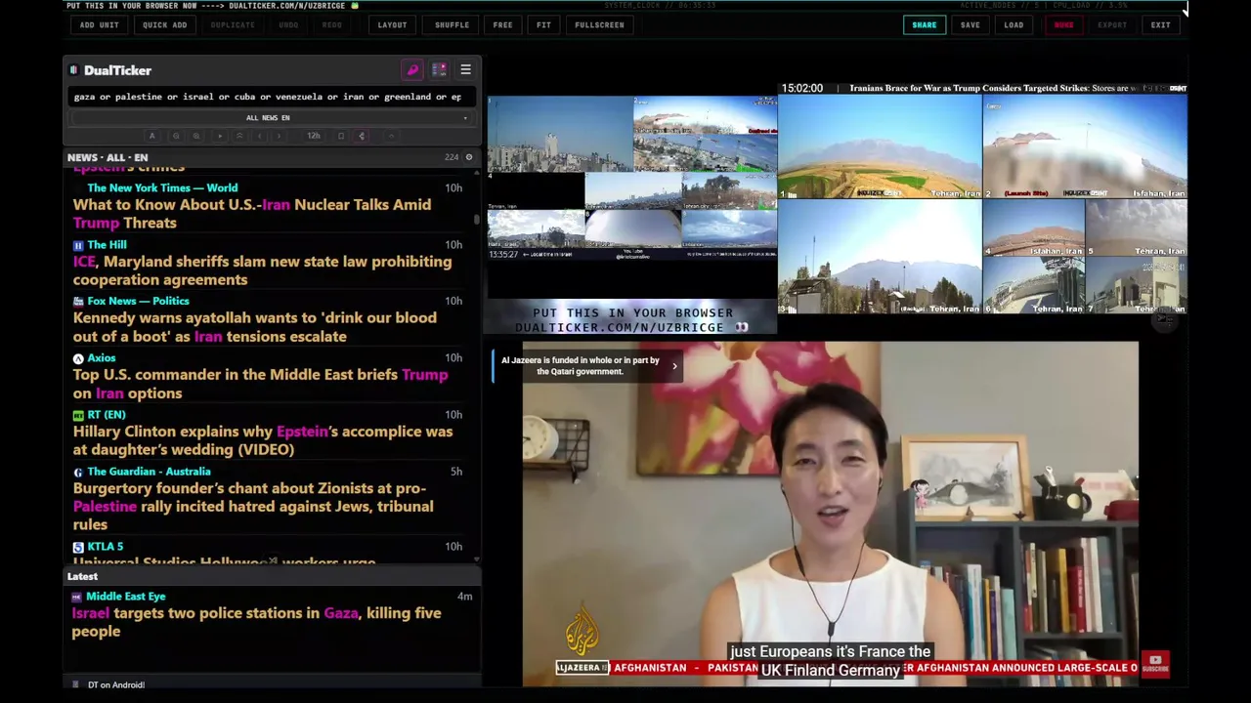
Task: Toggle the pink highlighter marker icon
Action: pos(412,70)
